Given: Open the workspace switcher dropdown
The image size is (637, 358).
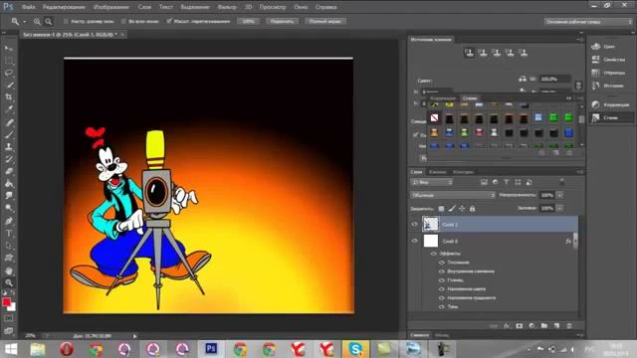Looking at the screenshot, I should click(588, 22).
